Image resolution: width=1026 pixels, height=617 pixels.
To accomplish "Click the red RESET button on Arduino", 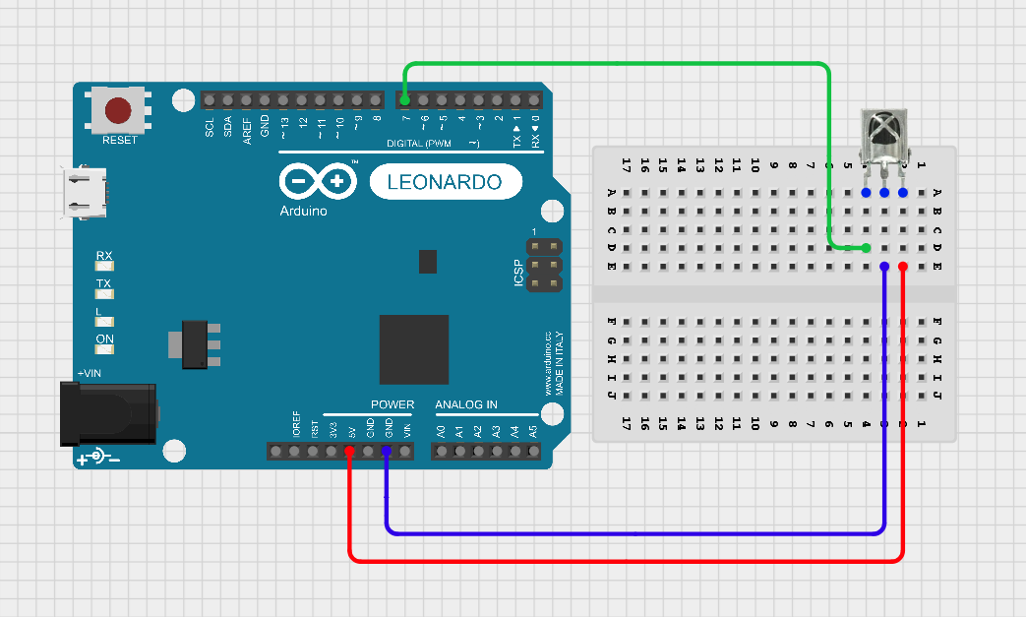I will point(118,110).
